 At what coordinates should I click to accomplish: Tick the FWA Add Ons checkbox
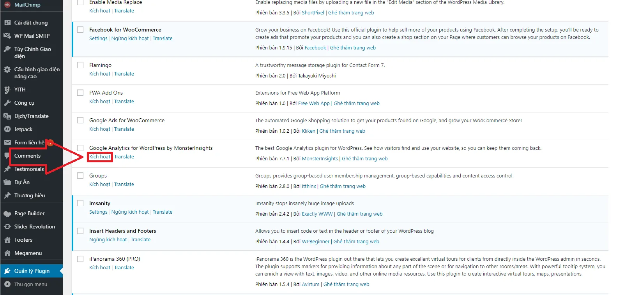[x=80, y=93]
